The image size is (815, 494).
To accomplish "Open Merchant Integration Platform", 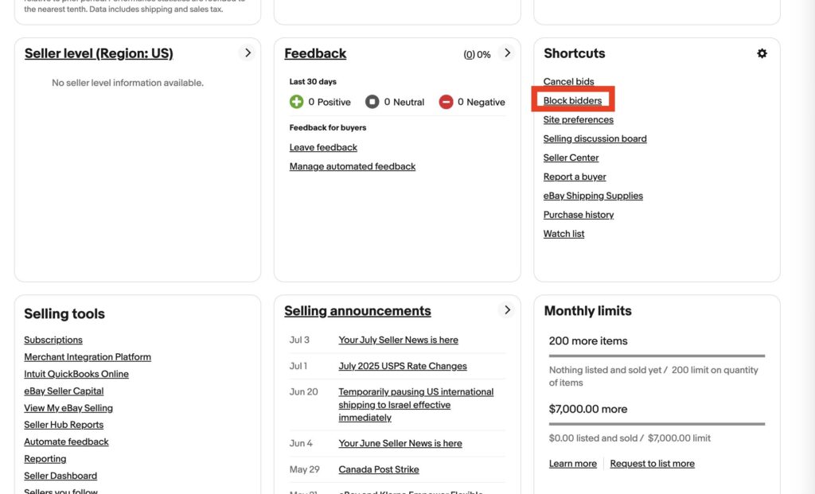I will 88,357.
